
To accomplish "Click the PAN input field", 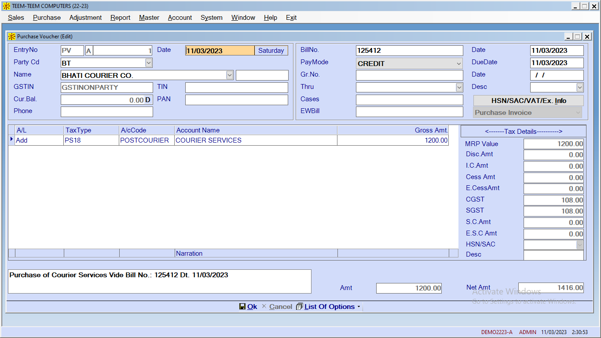I will (236, 100).
